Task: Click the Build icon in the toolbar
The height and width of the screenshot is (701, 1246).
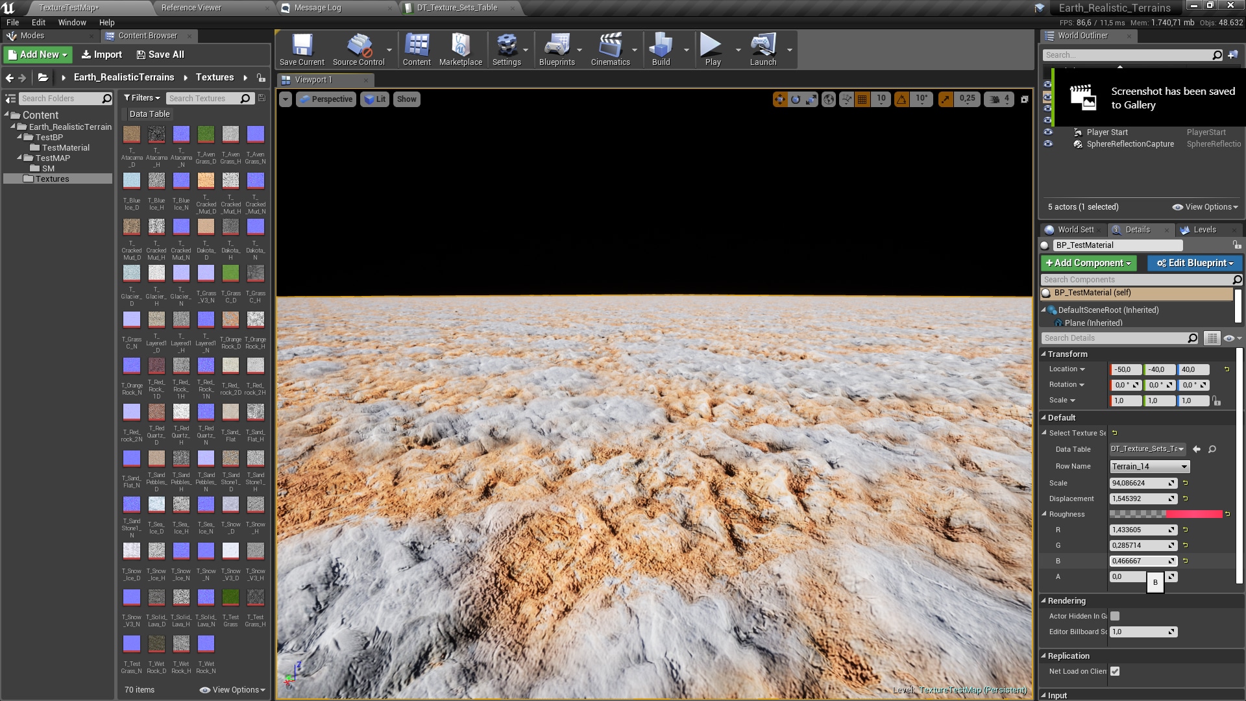Action: [x=661, y=45]
